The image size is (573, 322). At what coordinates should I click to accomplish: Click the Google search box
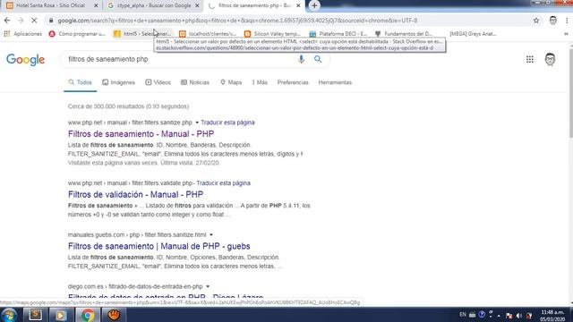(x=181, y=59)
